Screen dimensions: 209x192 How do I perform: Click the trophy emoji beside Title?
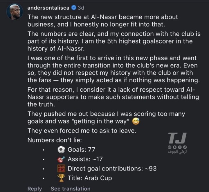(61, 177)
